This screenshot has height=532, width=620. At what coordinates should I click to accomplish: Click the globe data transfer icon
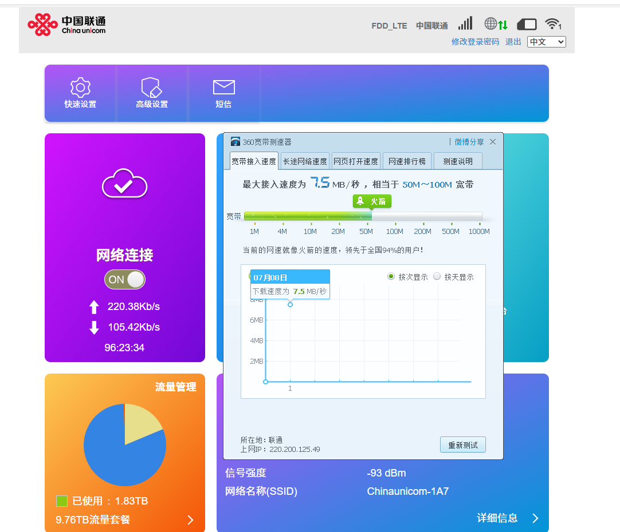tap(496, 24)
